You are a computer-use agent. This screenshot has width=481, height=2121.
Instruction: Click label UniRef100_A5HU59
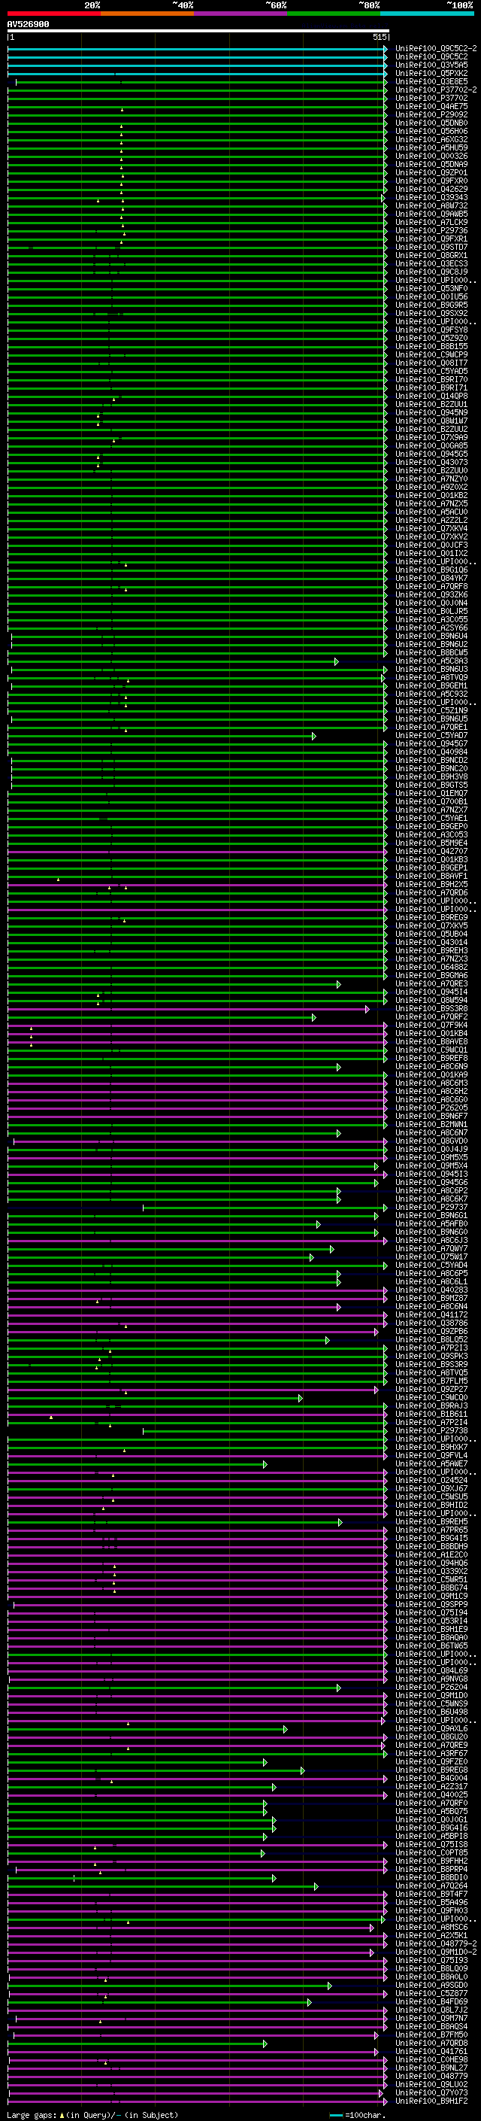pos(431,147)
